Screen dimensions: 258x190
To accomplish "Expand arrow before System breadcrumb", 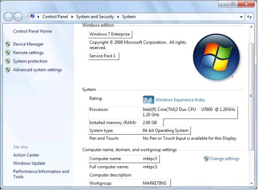I will [118, 17].
